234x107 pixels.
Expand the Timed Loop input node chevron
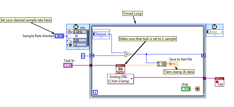[x=78, y=48]
